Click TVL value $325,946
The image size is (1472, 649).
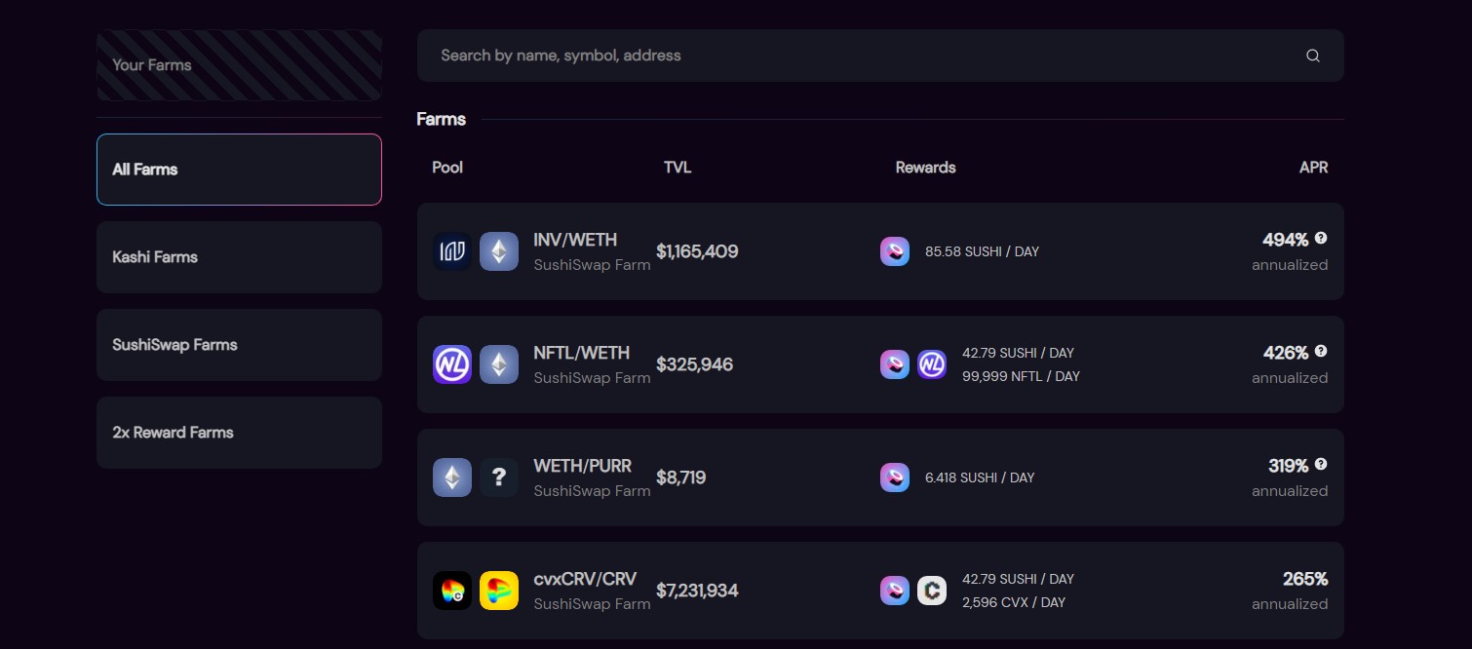(x=694, y=364)
